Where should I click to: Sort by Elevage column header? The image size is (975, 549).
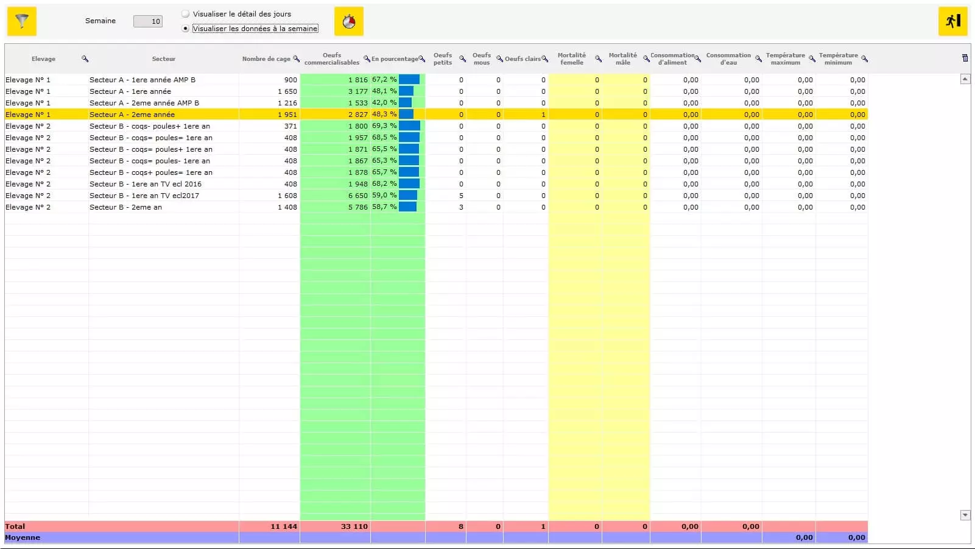43,59
